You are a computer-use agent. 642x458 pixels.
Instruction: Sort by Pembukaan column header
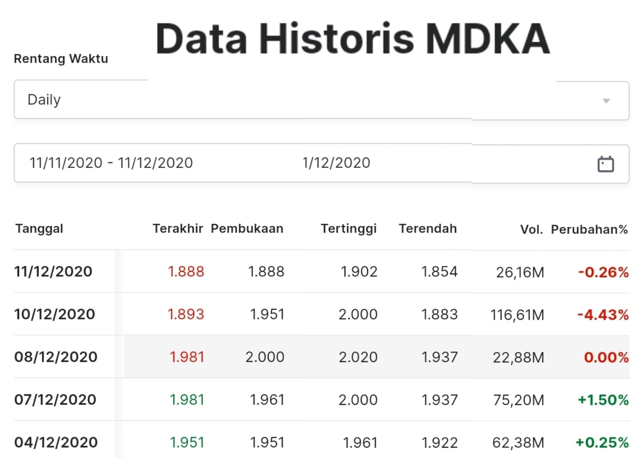point(247,229)
